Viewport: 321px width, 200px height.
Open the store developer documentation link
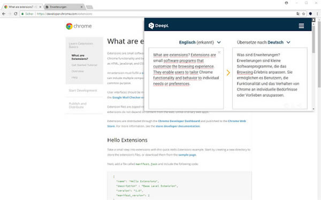(x=178, y=126)
